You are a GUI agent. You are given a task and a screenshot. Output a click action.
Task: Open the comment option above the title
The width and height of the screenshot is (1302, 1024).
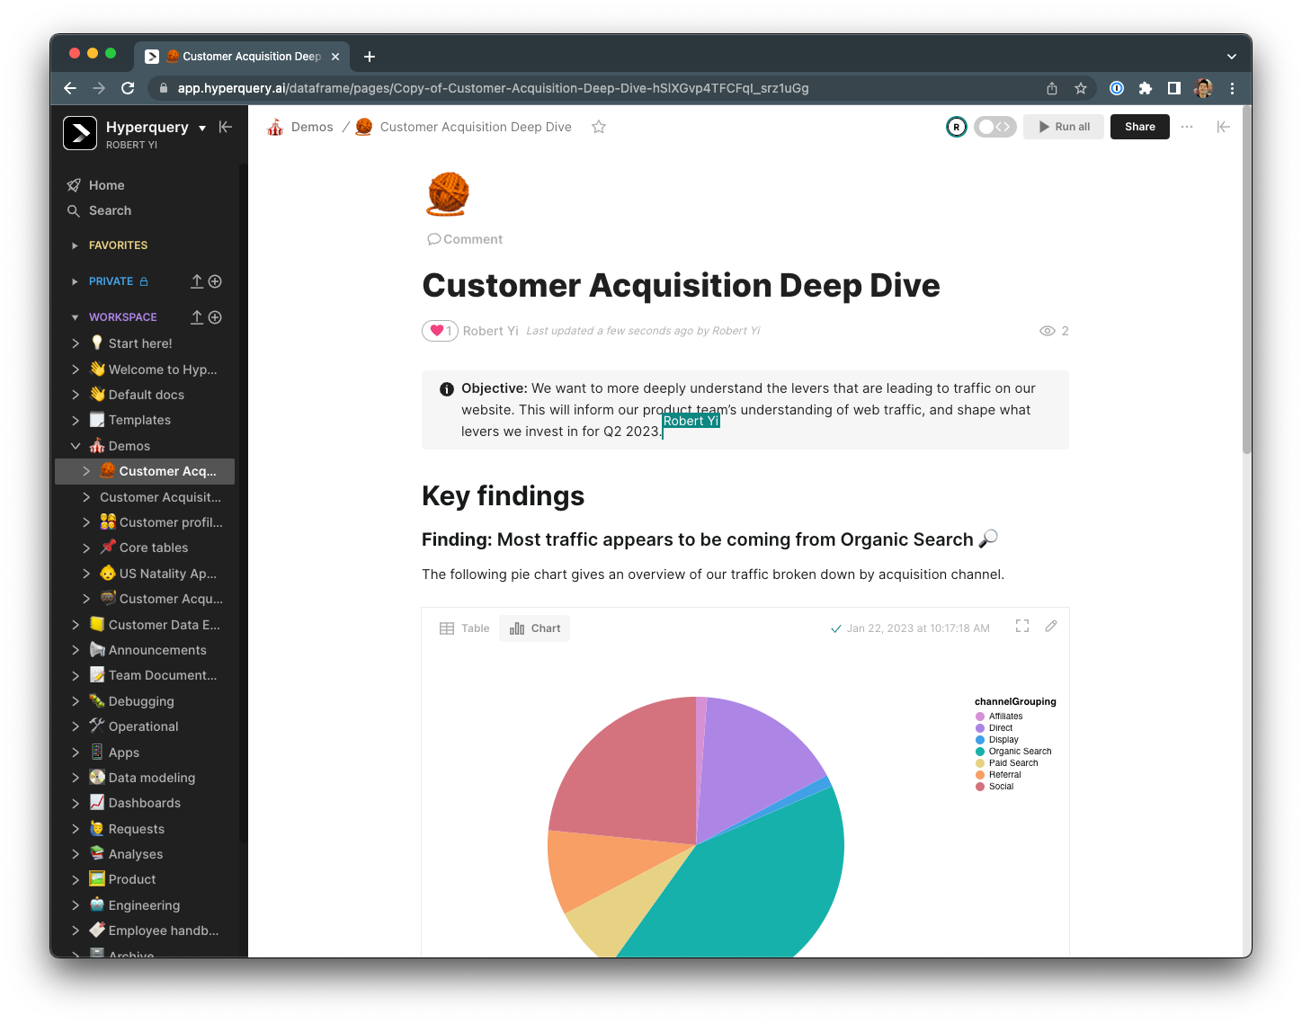click(x=465, y=239)
